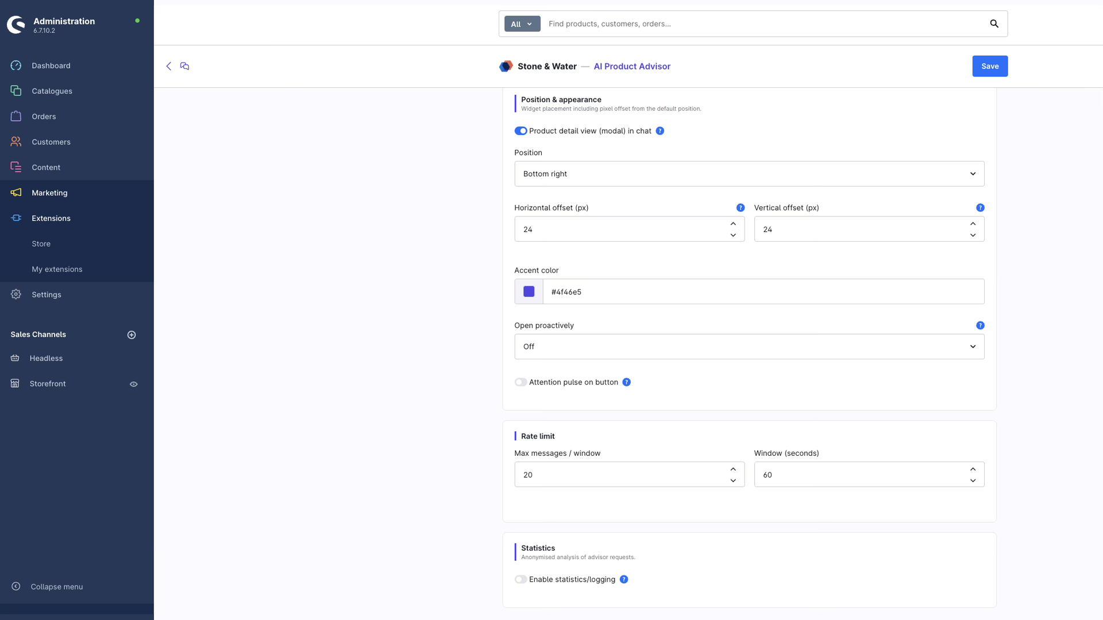Increase Horizontal offset with up arrow
The image size is (1103, 620).
(x=733, y=224)
